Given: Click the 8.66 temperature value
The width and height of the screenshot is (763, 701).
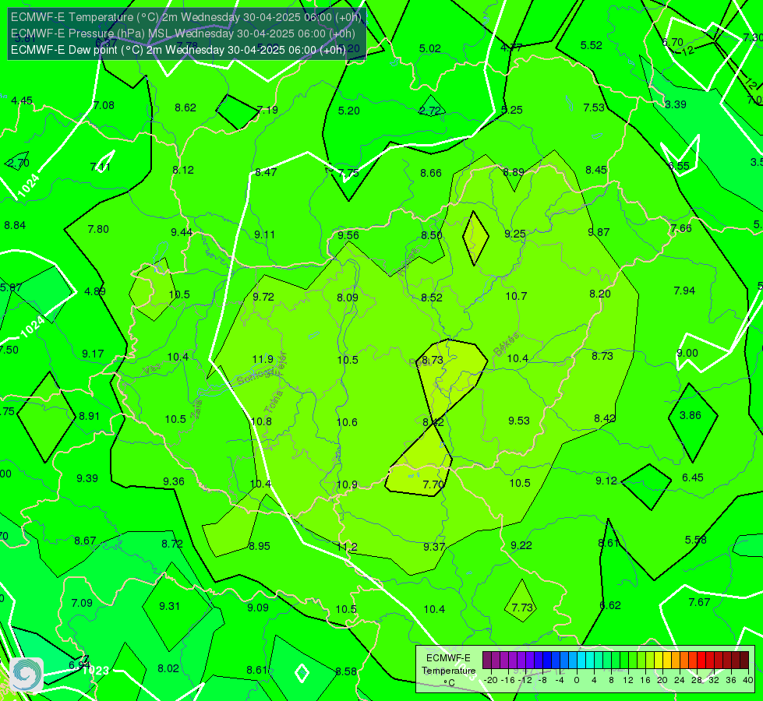Looking at the screenshot, I should (x=431, y=173).
